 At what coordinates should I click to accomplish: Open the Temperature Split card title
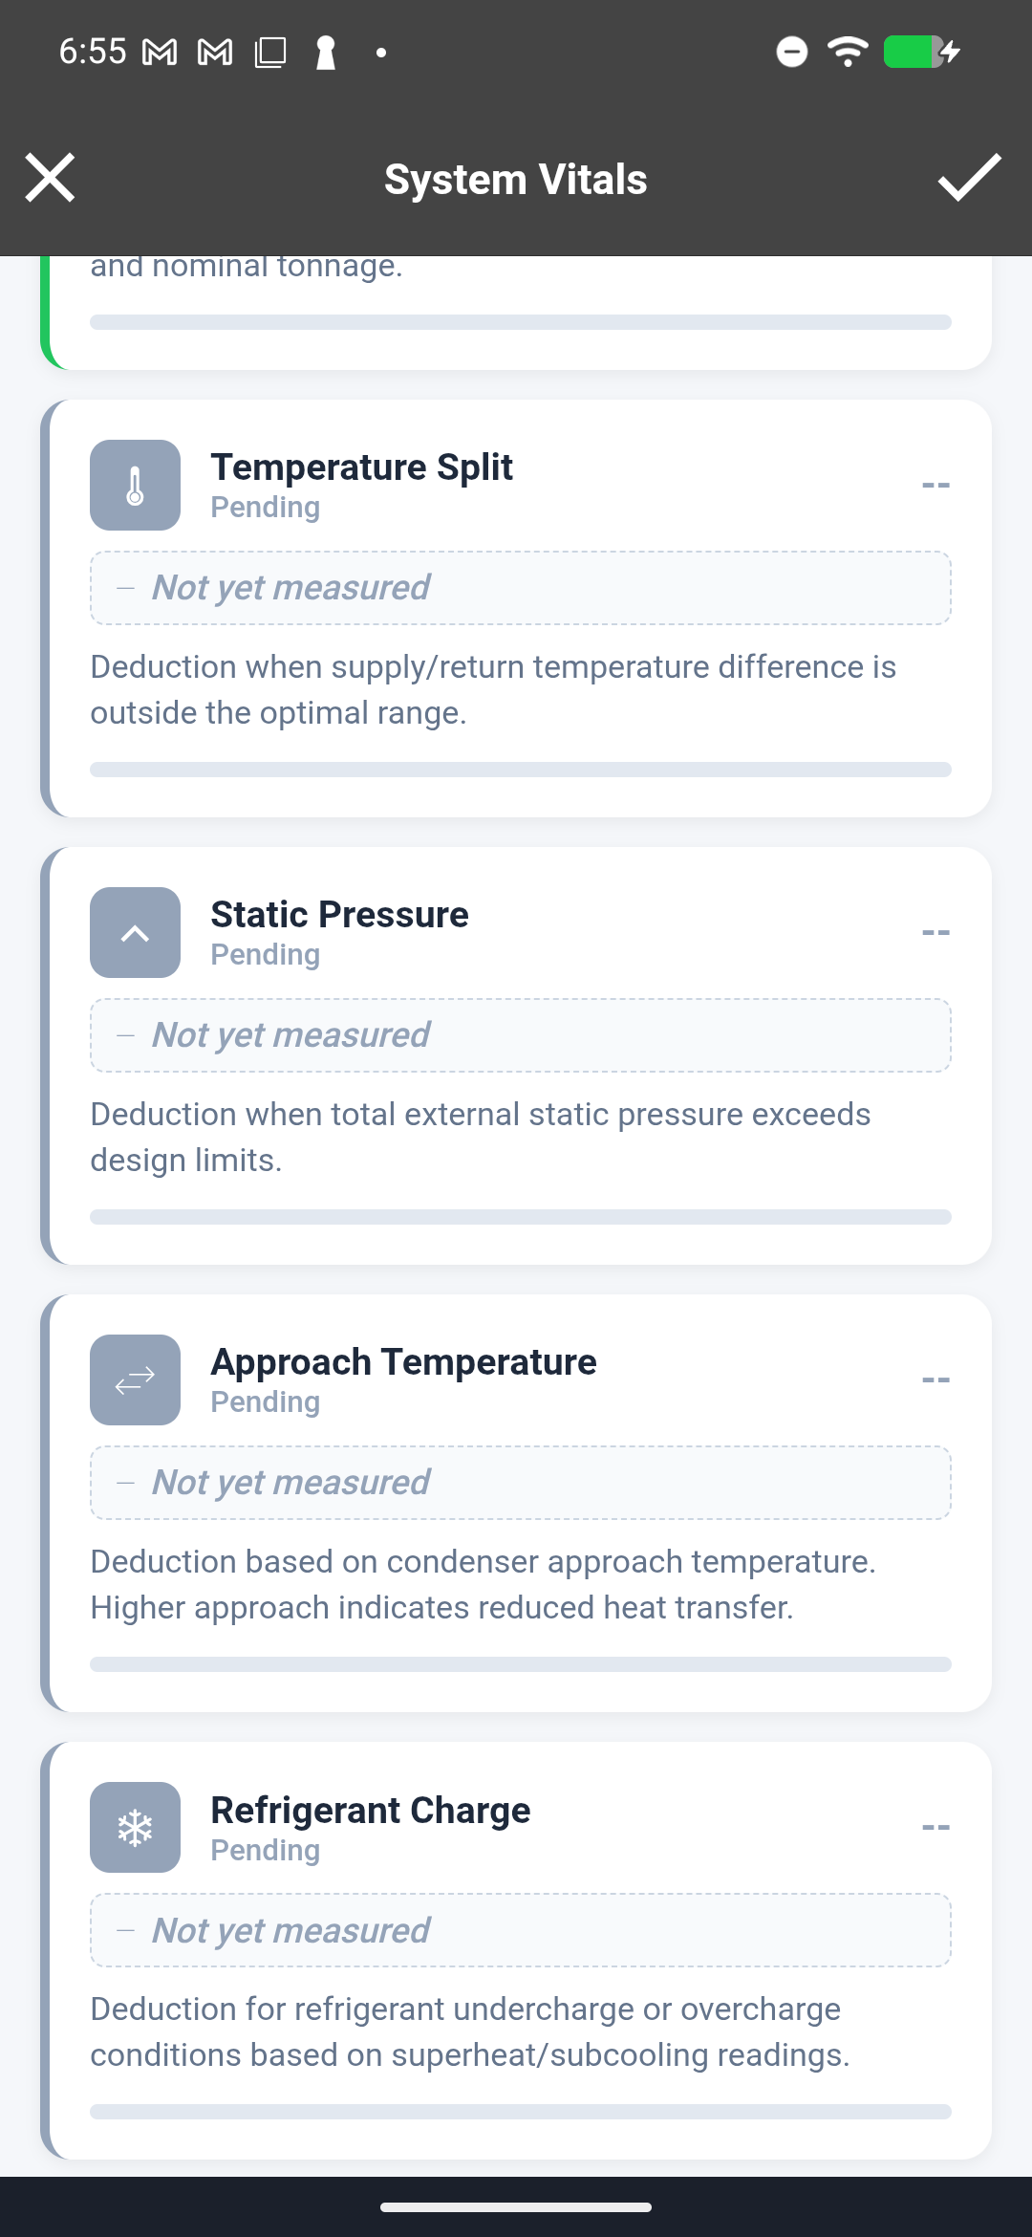point(361,467)
